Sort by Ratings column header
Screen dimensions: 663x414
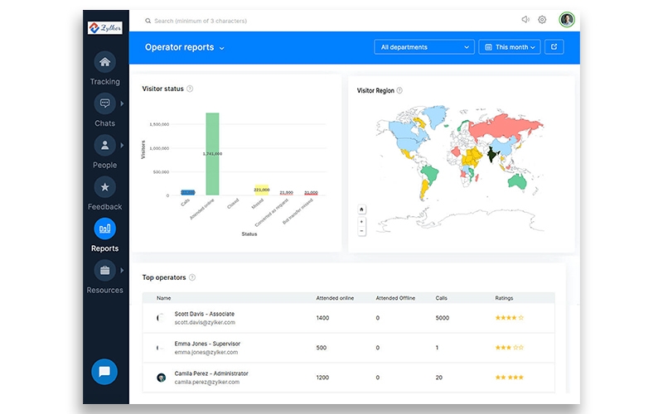[504, 298]
